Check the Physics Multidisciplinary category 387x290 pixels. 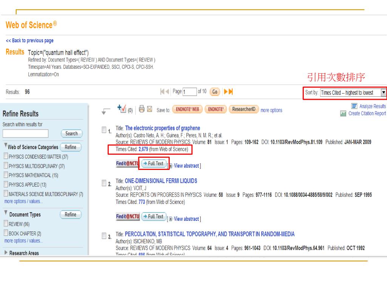[6, 165]
